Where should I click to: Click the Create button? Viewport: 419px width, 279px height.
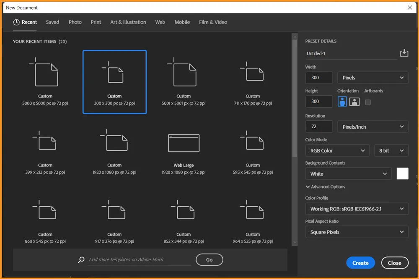pos(360,263)
